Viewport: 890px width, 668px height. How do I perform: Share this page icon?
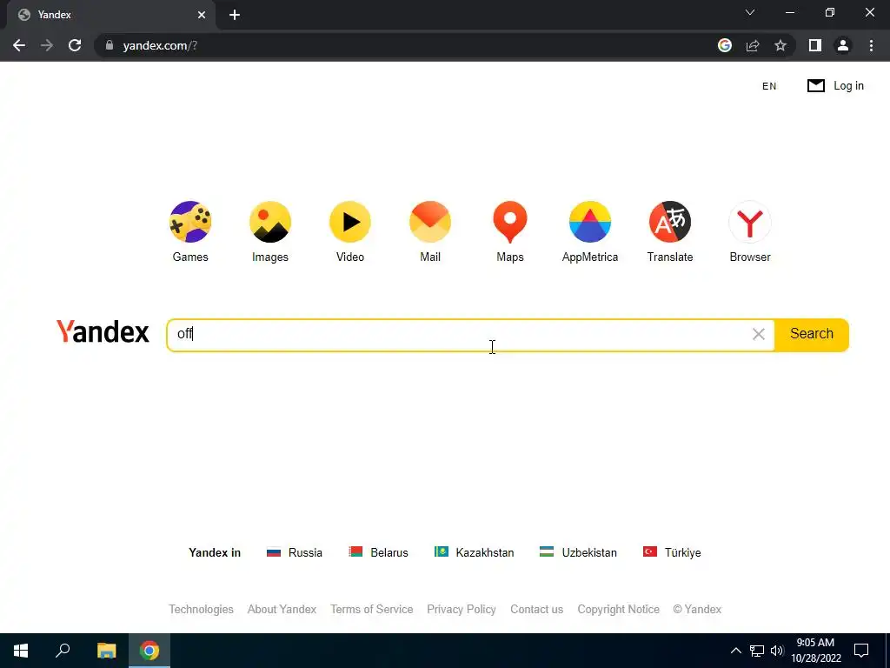point(753,45)
